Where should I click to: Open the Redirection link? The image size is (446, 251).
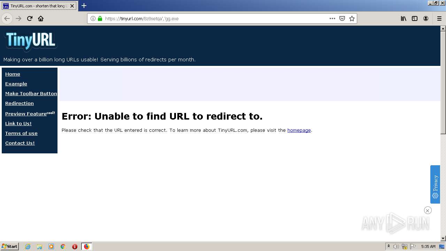coord(20,103)
